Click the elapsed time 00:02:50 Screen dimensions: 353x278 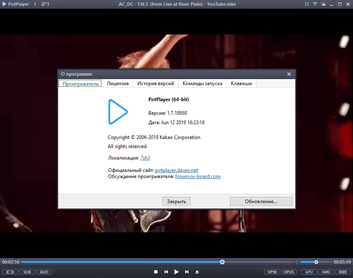pyautogui.click(x=11, y=262)
